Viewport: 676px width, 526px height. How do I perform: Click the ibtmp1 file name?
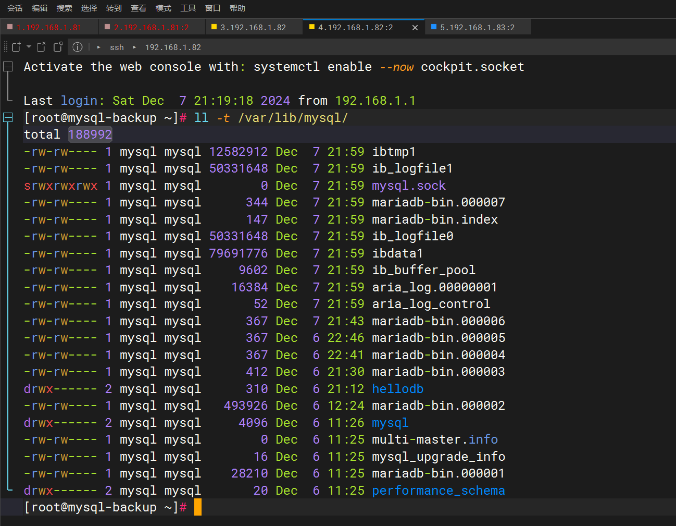[x=394, y=152]
